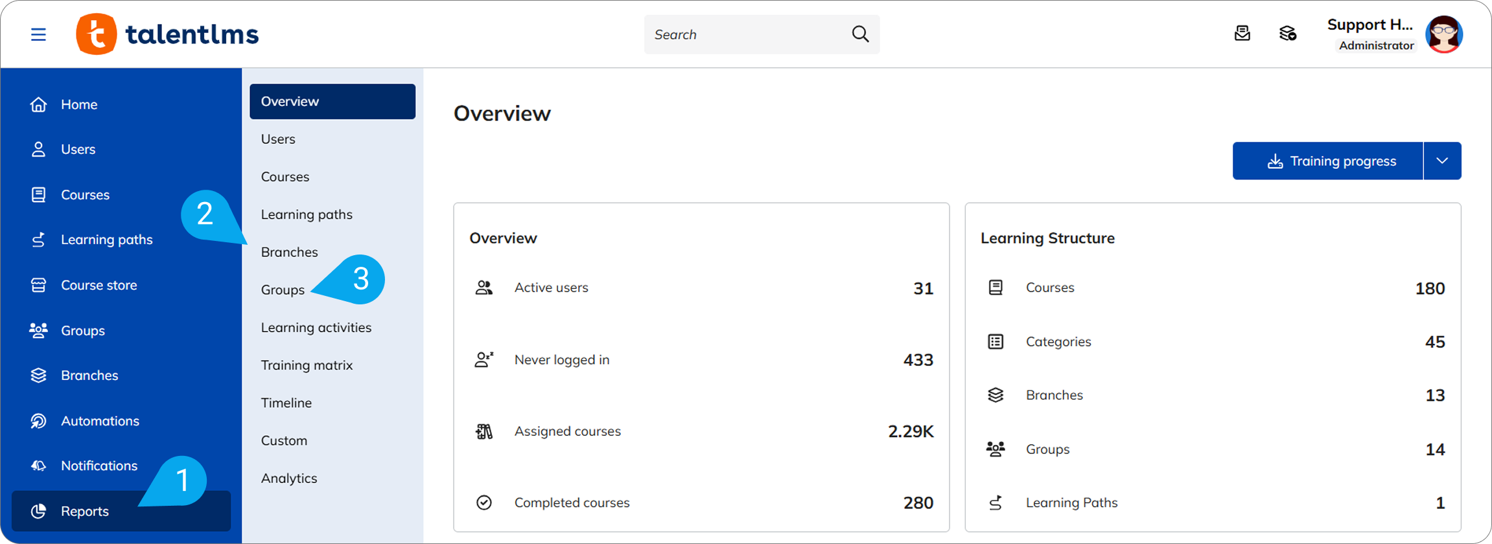Open Training matrix report
This screenshot has height=544, width=1492.
(x=307, y=365)
